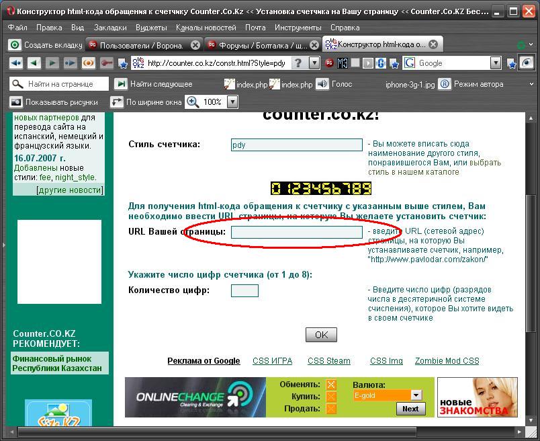Click the Количество цифр input field
Screen dimensions: 540x441
(x=244, y=290)
